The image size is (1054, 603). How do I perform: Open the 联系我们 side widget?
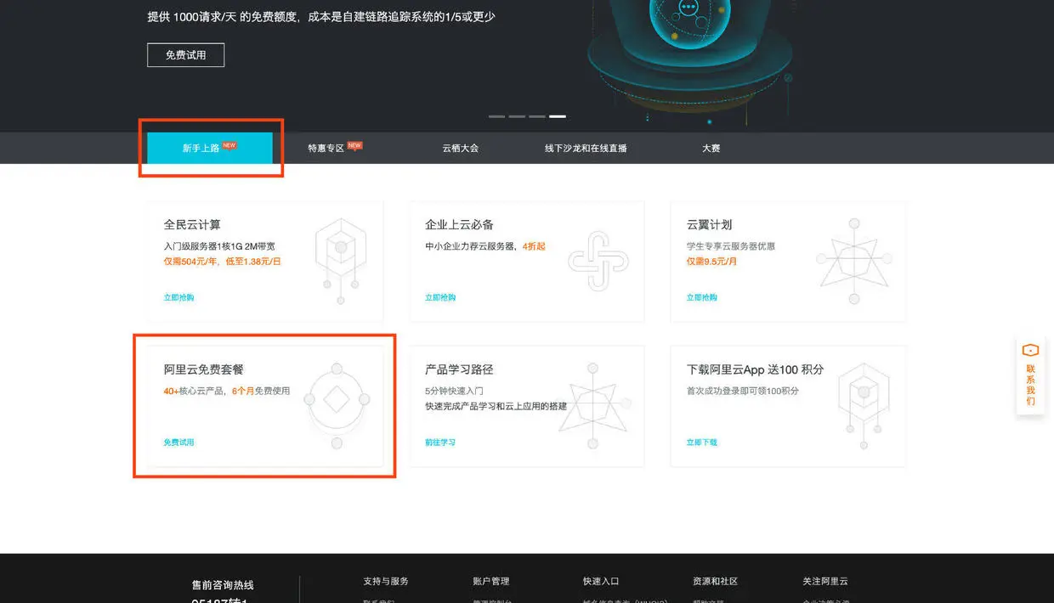coord(1030,376)
